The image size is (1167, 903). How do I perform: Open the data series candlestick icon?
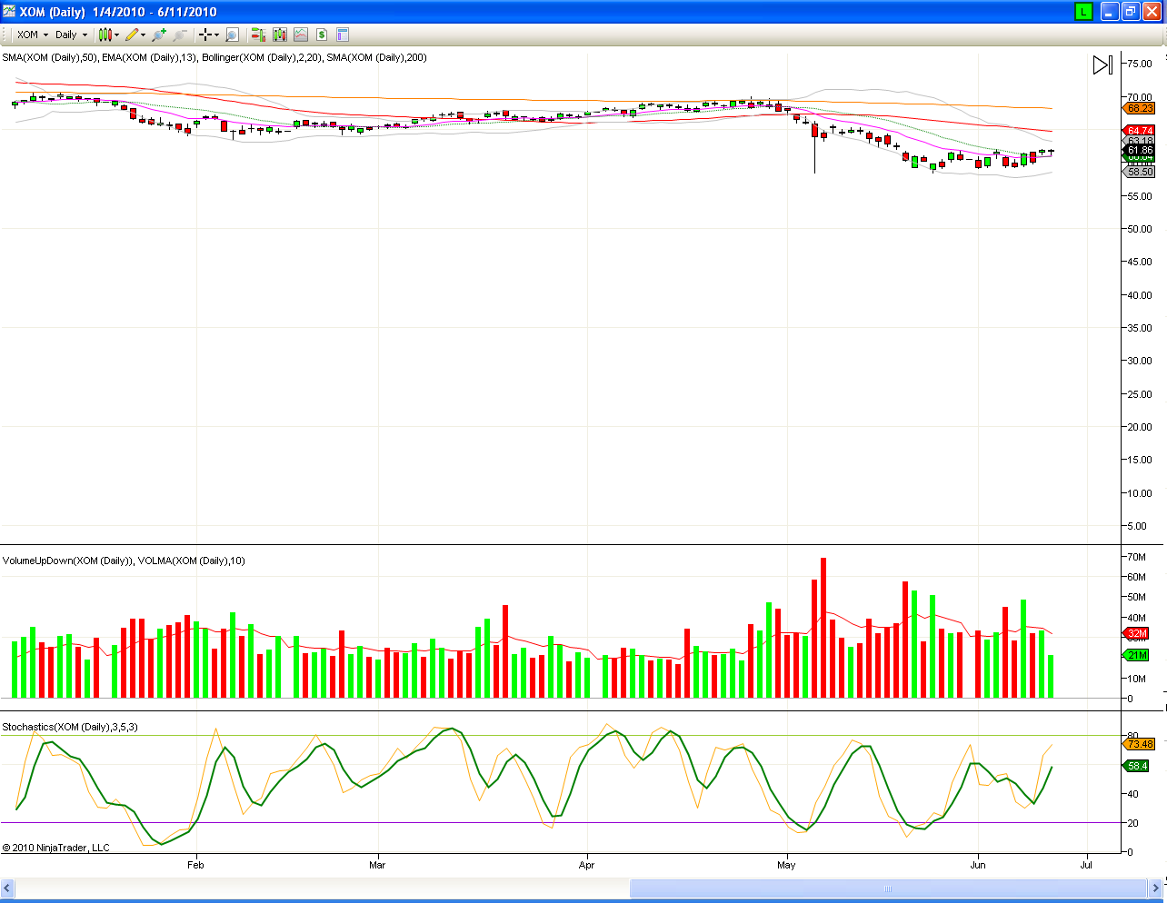279,35
